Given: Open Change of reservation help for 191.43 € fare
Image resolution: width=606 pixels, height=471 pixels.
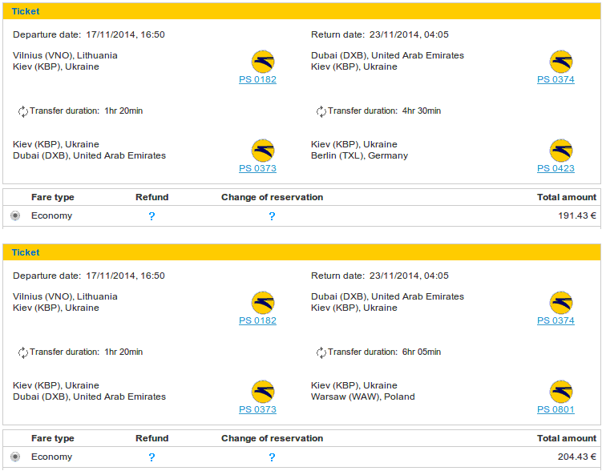Looking at the screenshot, I should [272, 216].
